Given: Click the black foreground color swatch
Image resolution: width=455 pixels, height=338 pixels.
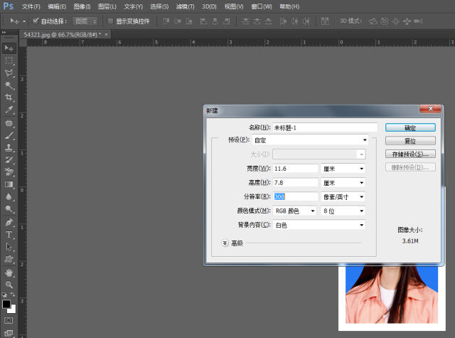Looking at the screenshot, I should pyautogui.click(x=6, y=304).
